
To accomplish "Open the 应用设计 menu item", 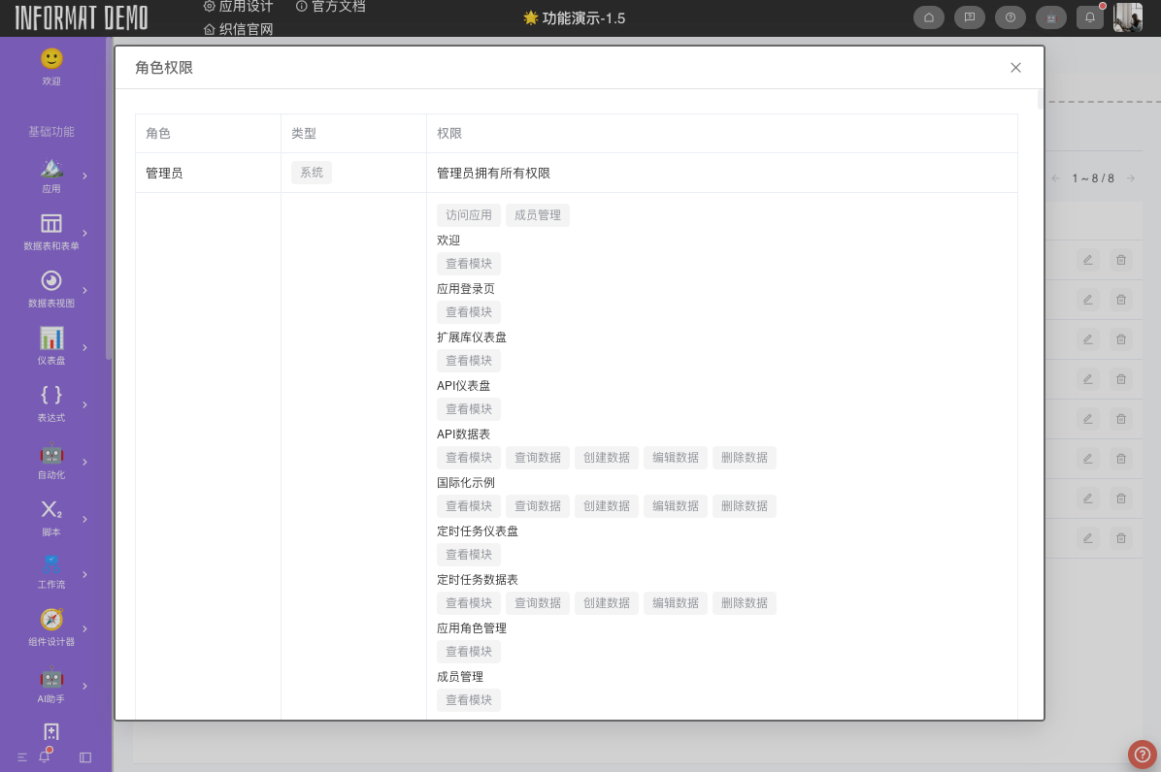I will coord(242,6).
